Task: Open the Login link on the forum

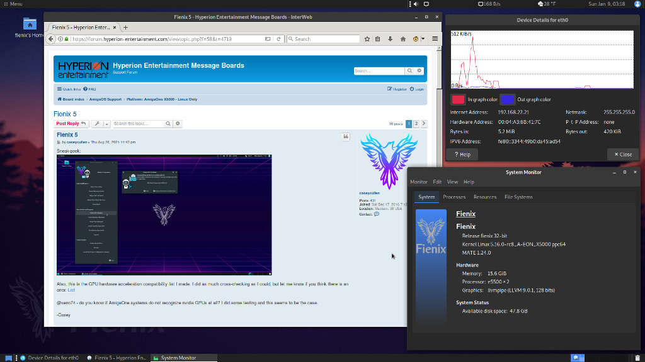Action: [x=417, y=89]
